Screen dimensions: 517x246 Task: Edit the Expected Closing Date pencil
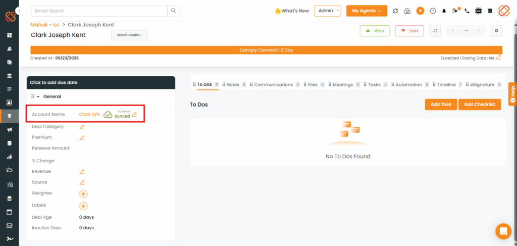(498, 58)
